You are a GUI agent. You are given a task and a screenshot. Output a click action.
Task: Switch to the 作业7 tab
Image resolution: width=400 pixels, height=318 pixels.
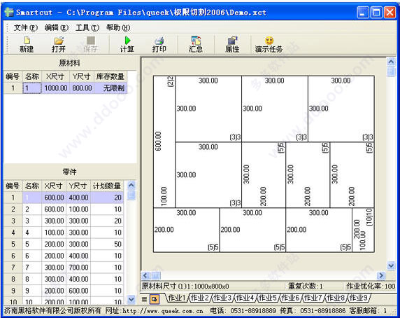point(313,298)
